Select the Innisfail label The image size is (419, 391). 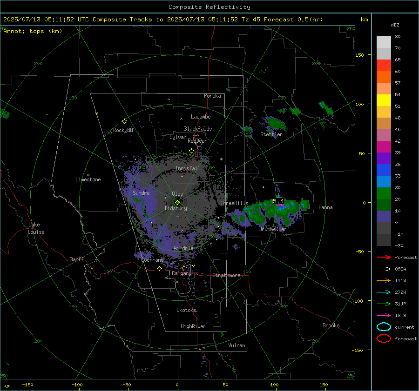pos(188,168)
